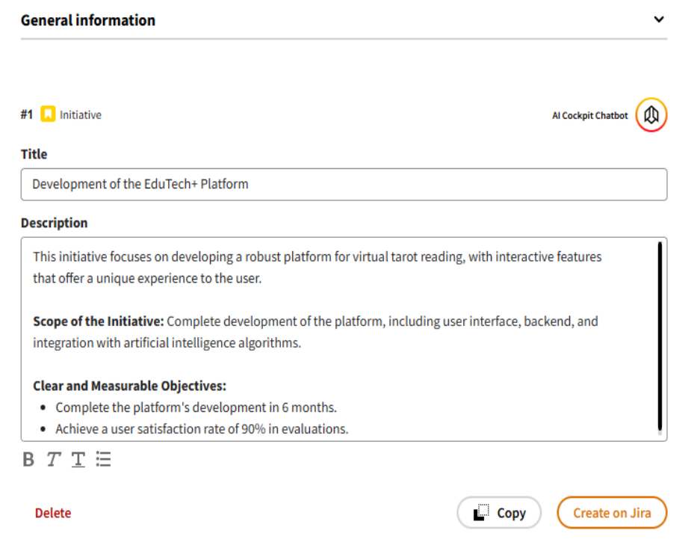Delete this initiative

pos(53,513)
